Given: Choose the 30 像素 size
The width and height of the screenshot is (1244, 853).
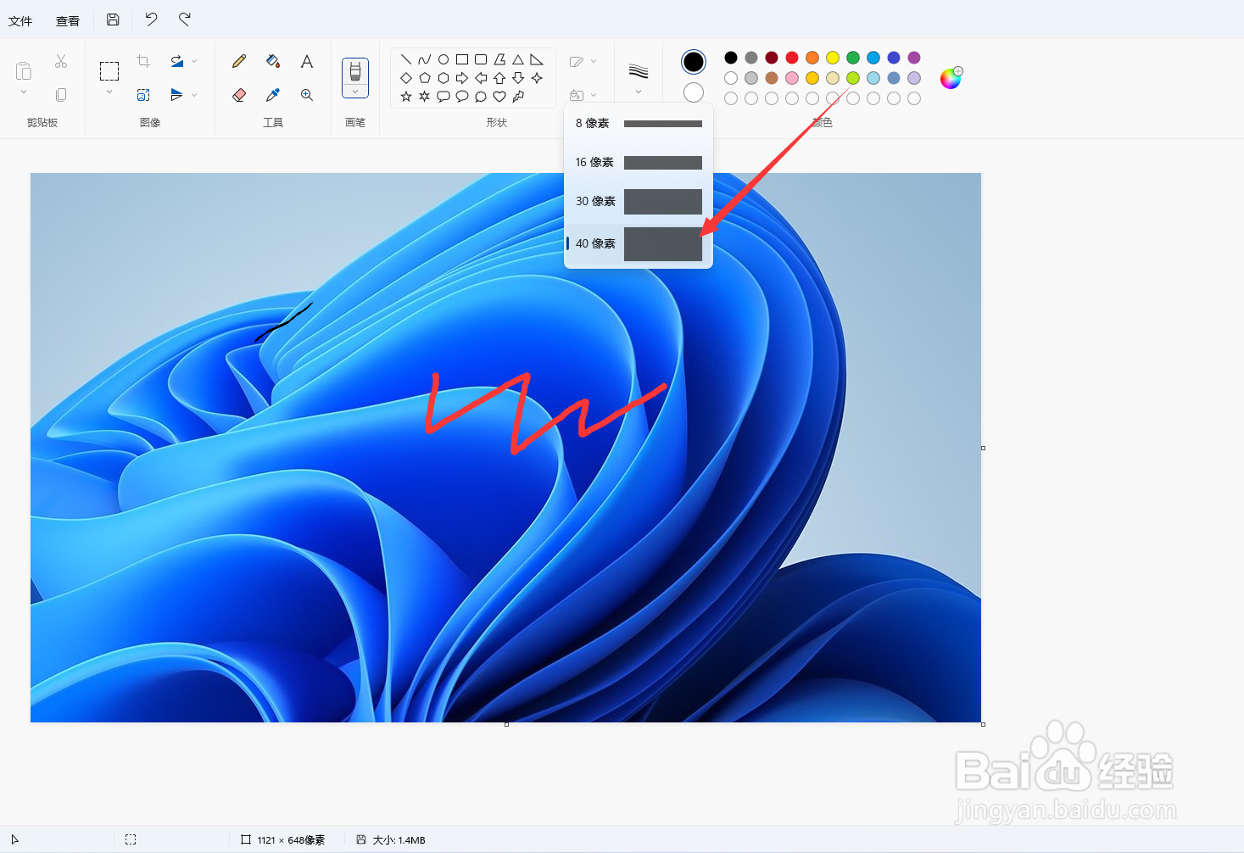Looking at the screenshot, I should point(639,201).
